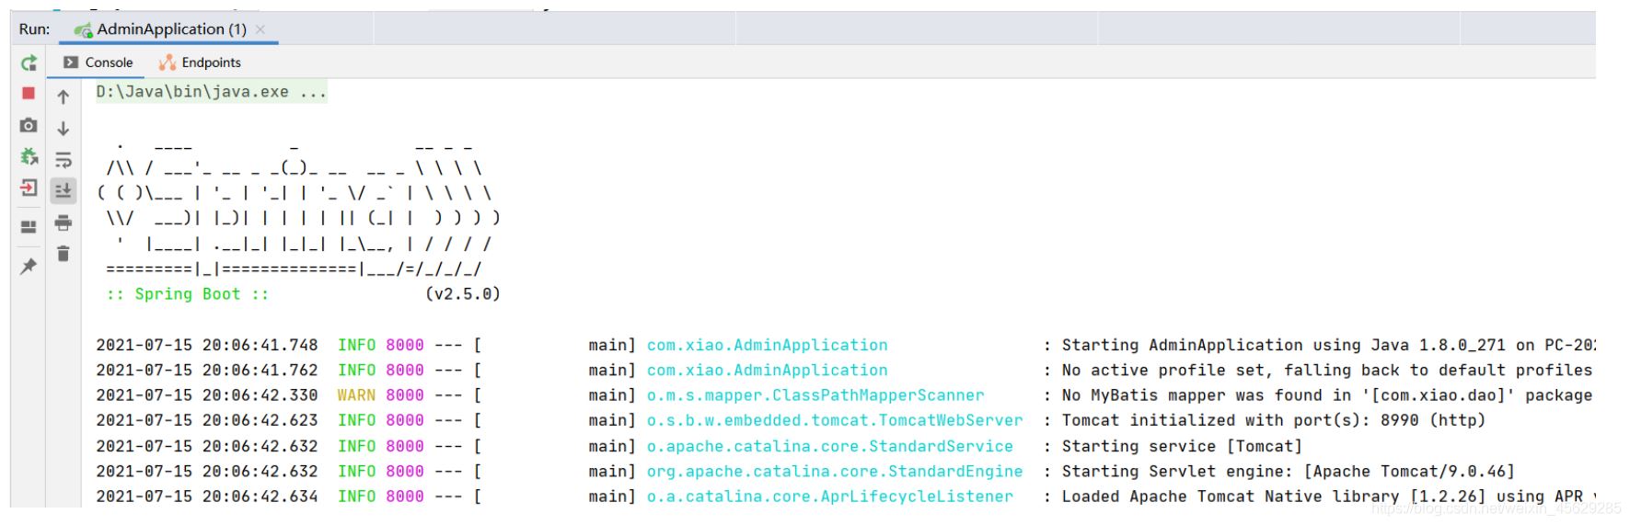
Task: Rerun the AdminApplication with the green arrow
Action: tap(29, 63)
